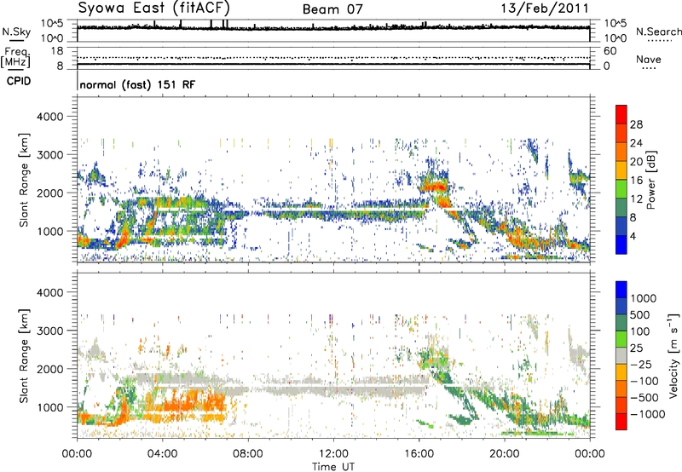The height and width of the screenshot is (472, 682).
Task: Click the orange 20–24 dB power colorbar segment
Action: tap(621, 152)
